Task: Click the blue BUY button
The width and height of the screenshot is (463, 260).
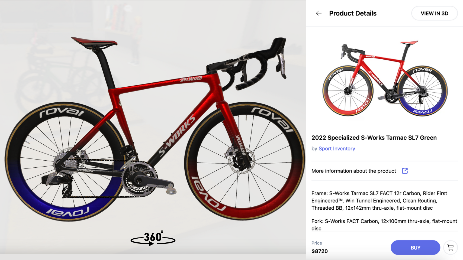Action: pyautogui.click(x=415, y=248)
